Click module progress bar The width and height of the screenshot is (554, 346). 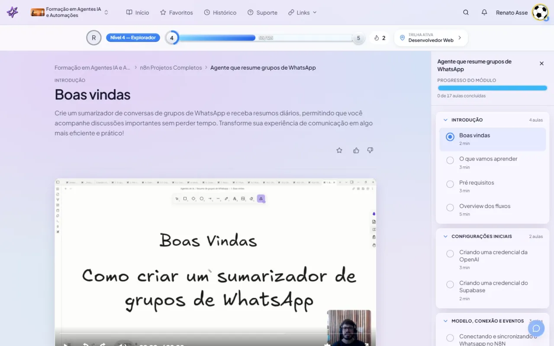tap(493, 88)
